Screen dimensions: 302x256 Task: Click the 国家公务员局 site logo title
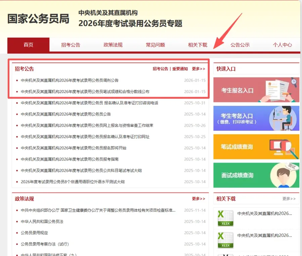click(x=38, y=19)
